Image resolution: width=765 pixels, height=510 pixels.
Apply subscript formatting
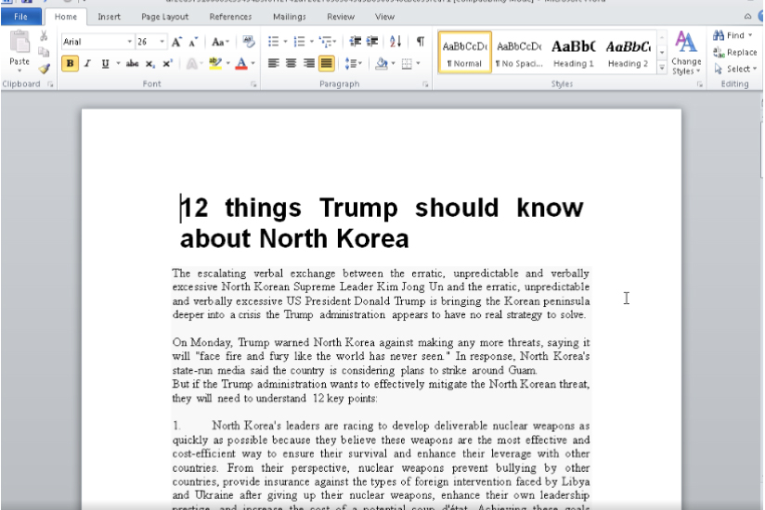[x=149, y=64]
